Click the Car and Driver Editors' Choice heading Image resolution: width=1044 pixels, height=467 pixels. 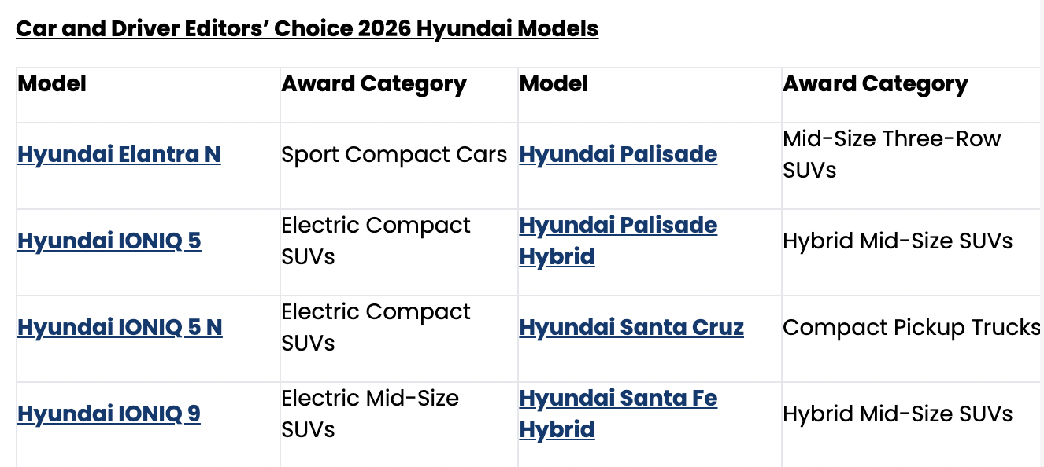point(307,29)
